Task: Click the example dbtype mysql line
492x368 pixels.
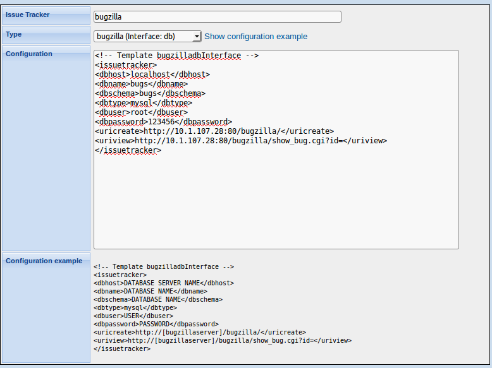Action: [x=135, y=307]
